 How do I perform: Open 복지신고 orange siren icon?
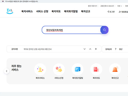[115, 69]
